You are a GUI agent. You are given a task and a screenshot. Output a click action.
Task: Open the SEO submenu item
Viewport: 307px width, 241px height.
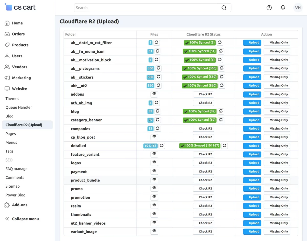pos(9,160)
